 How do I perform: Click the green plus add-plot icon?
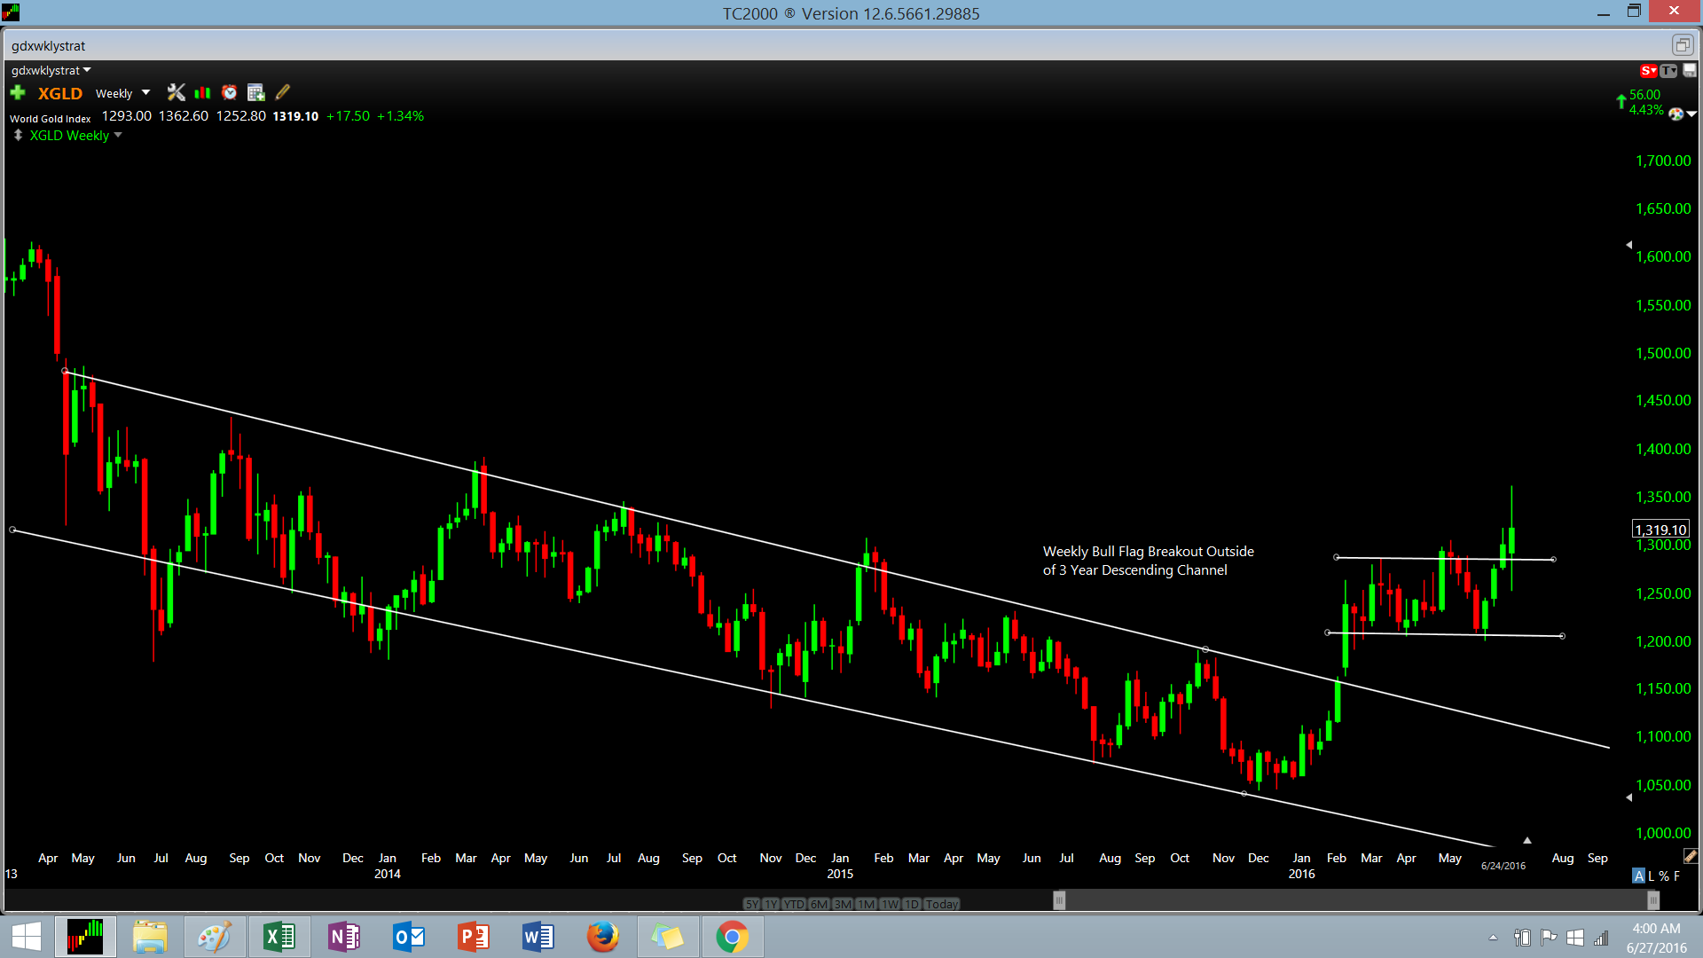click(18, 93)
